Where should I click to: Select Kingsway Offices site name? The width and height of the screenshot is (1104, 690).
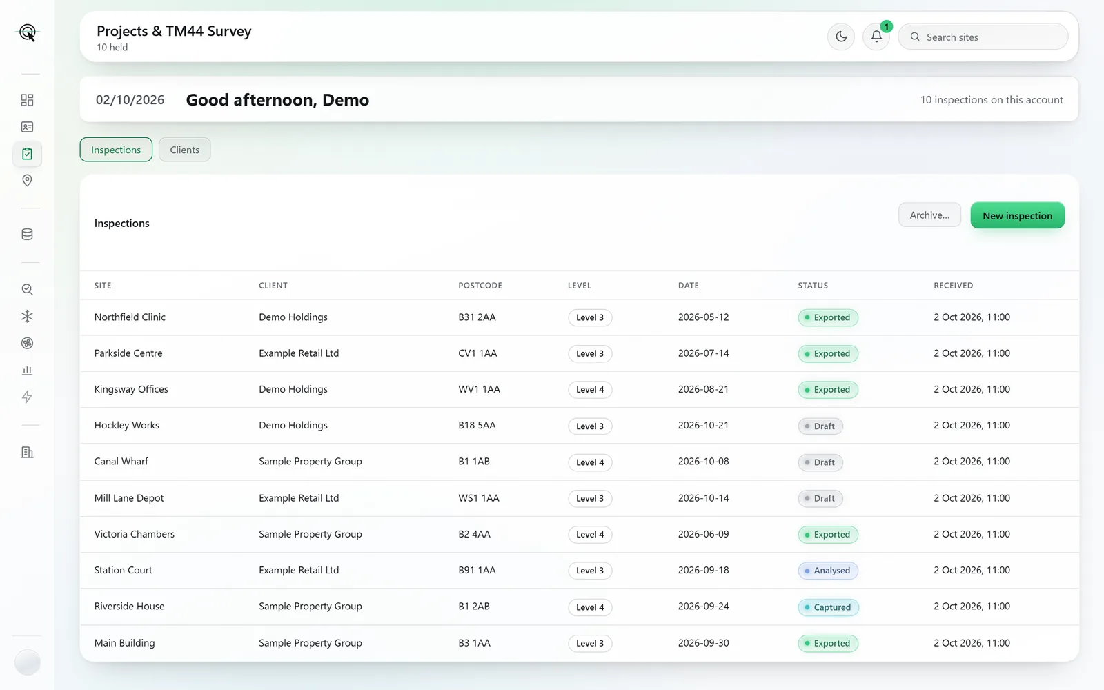pos(131,389)
